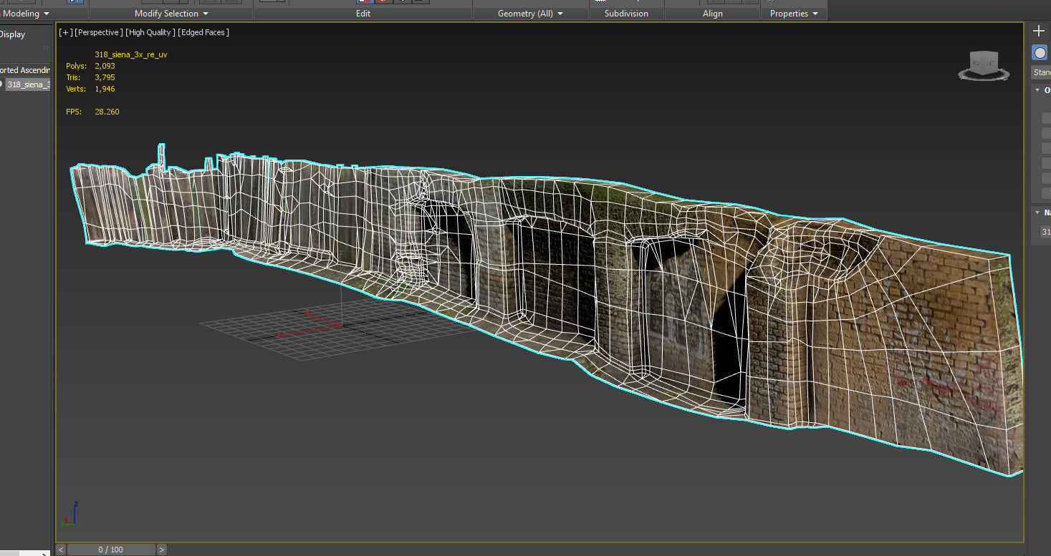Select the 318_siena object in scene explorer
1051x556 pixels.
click(x=28, y=84)
